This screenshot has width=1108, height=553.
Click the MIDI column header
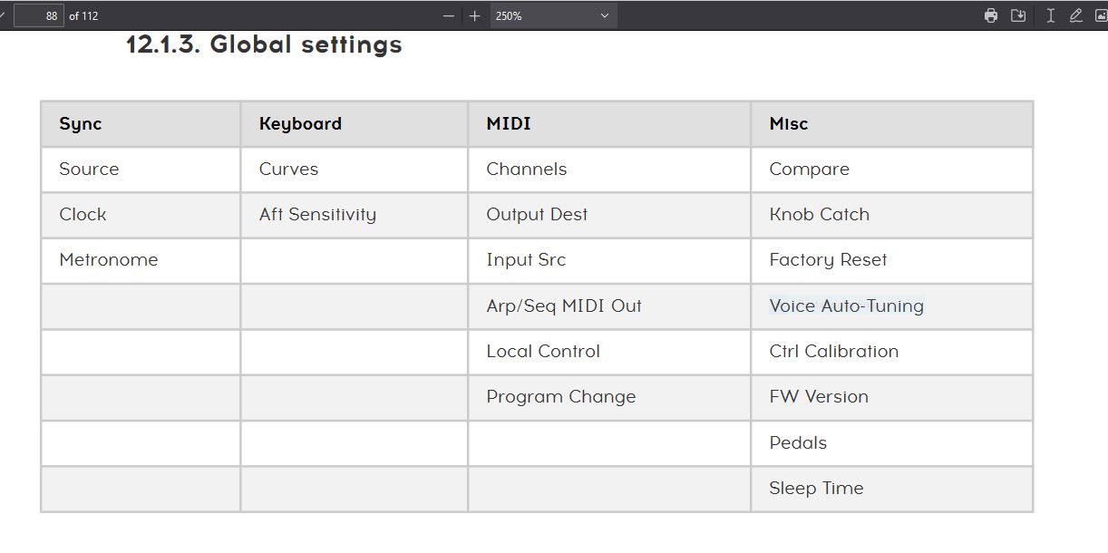609,124
